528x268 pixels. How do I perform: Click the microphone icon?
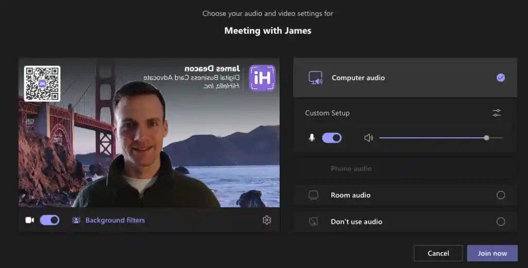pos(312,138)
